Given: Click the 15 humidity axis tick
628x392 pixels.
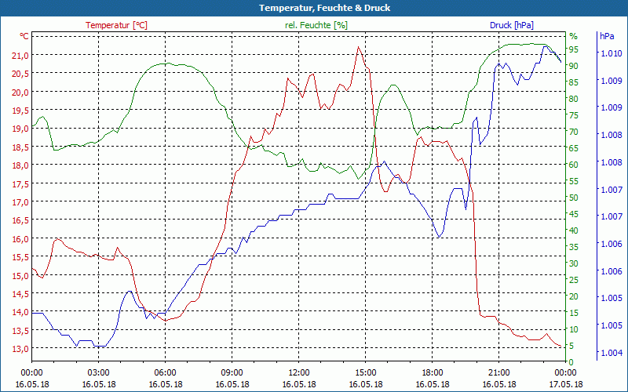Looking at the screenshot, I should click(x=574, y=313).
